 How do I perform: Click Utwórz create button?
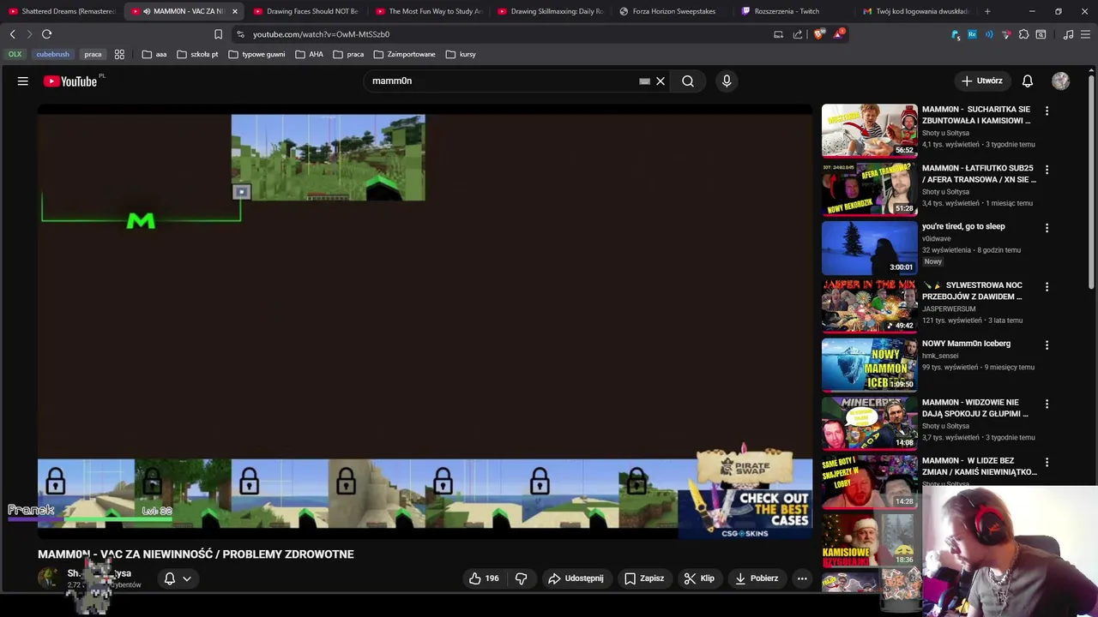click(981, 81)
